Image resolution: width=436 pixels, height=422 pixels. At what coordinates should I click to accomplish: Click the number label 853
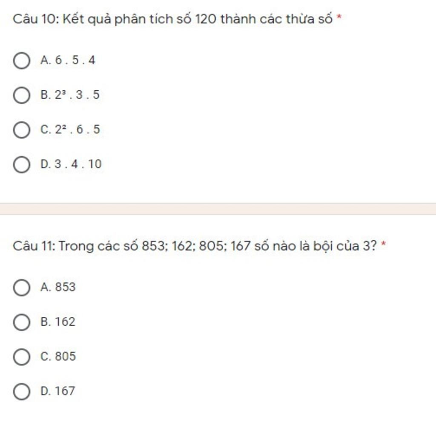pyautogui.click(x=65, y=287)
